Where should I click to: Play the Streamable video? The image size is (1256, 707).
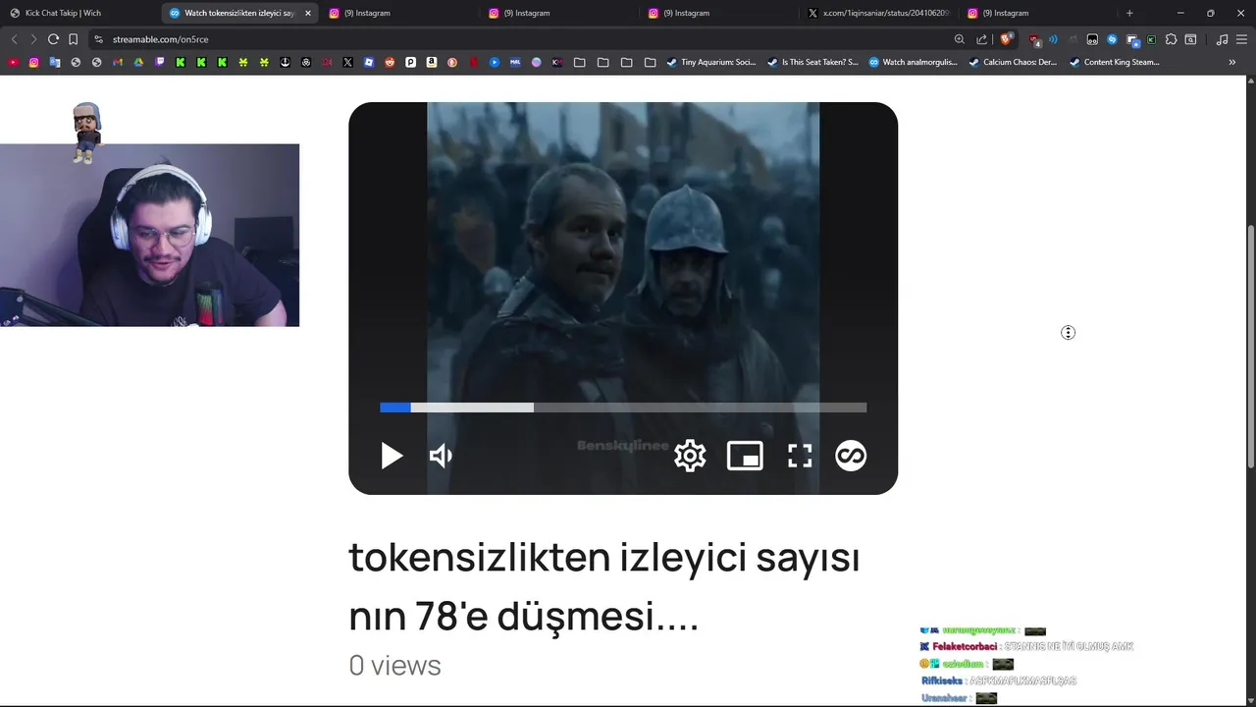click(392, 456)
